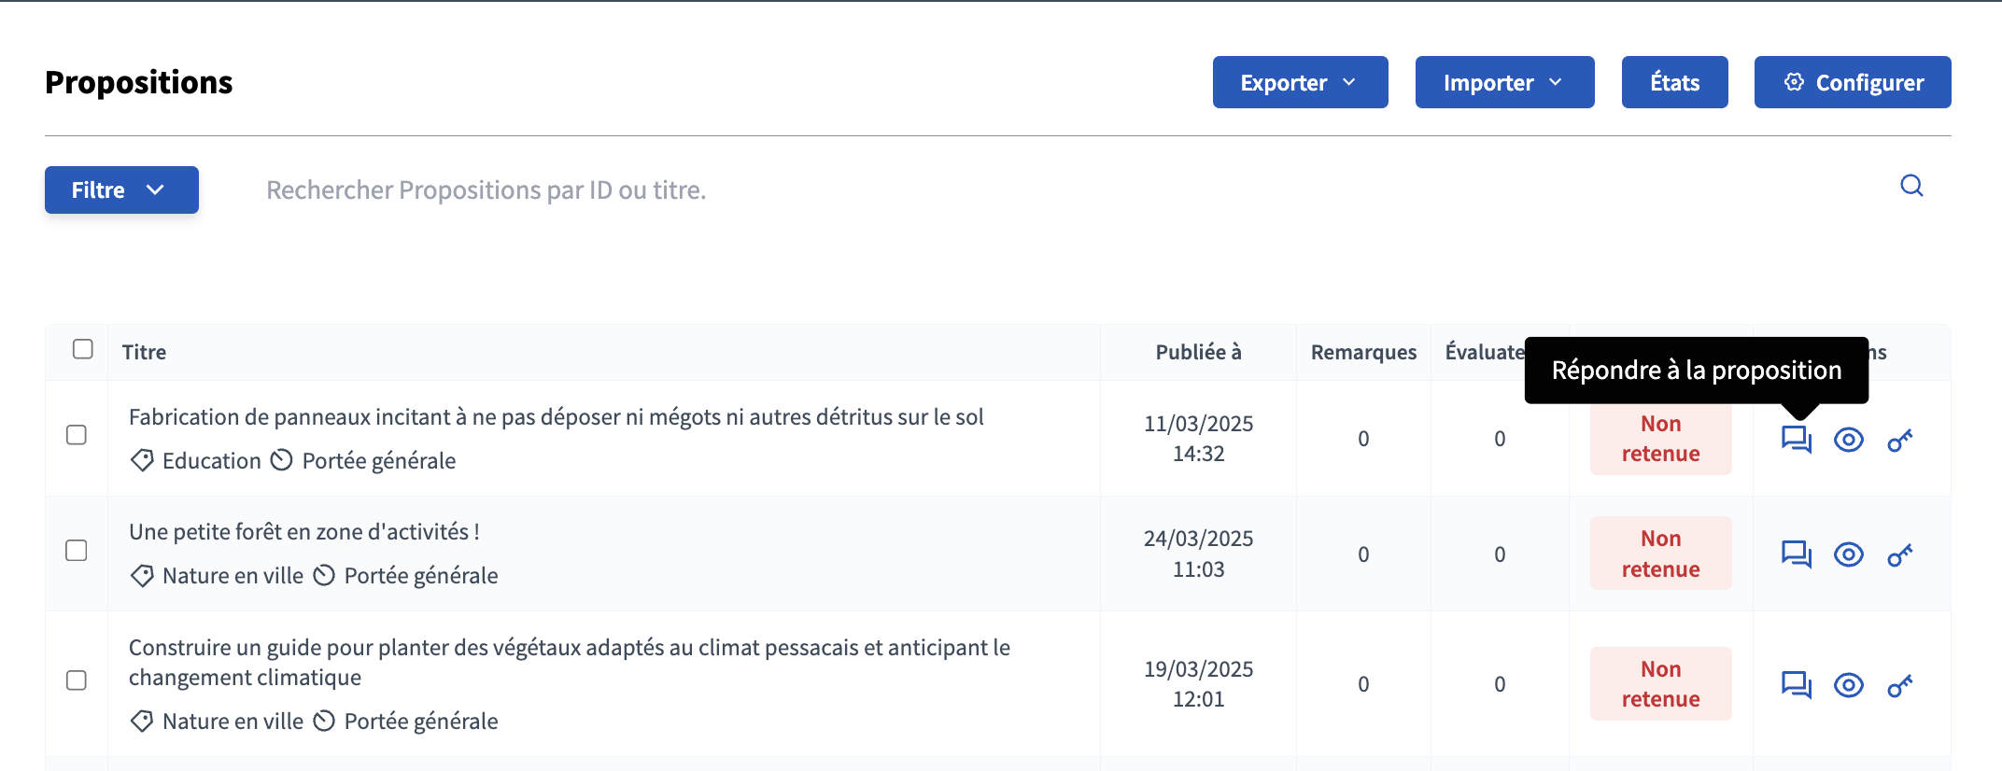2002x771 pixels.
Task: Open the Une petite forêt proposal title
Action: (x=304, y=532)
